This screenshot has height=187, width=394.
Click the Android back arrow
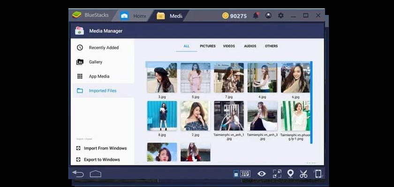click(78, 173)
